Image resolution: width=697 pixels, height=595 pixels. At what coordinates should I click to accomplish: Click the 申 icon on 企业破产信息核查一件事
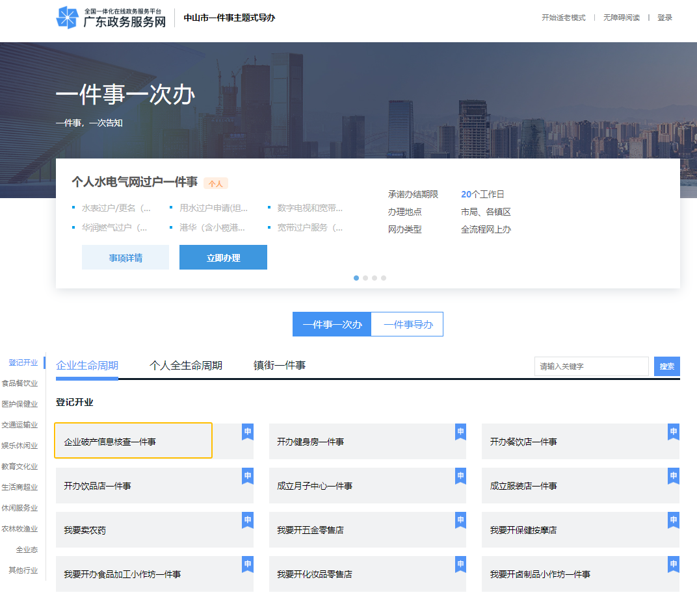coord(247,430)
